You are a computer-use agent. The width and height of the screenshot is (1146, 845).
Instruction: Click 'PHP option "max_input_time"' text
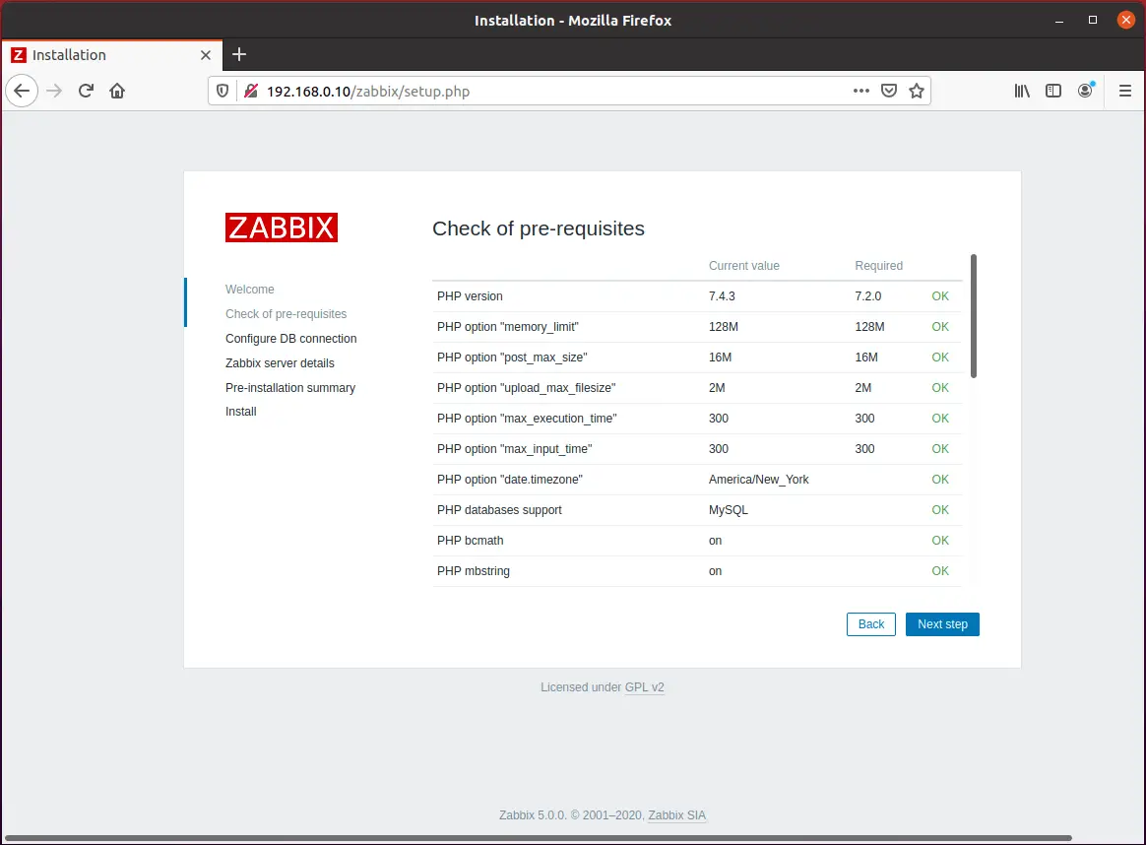pos(515,449)
